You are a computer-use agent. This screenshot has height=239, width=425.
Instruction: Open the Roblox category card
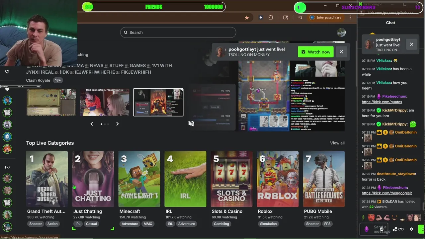278,179
